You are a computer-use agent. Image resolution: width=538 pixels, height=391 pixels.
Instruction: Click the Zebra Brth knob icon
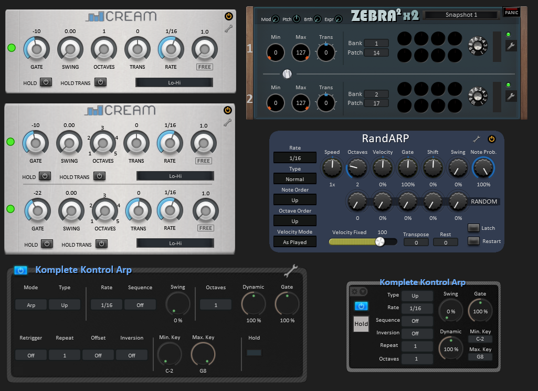click(x=318, y=19)
